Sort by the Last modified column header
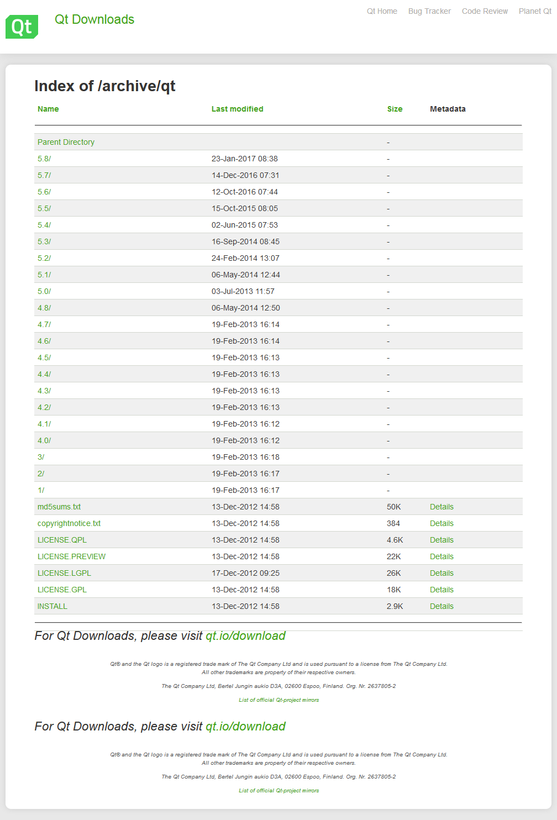557x820 pixels. [237, 109]
